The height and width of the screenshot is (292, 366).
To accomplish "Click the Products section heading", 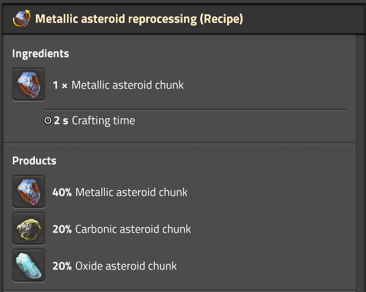I will (x=34, y=160).
